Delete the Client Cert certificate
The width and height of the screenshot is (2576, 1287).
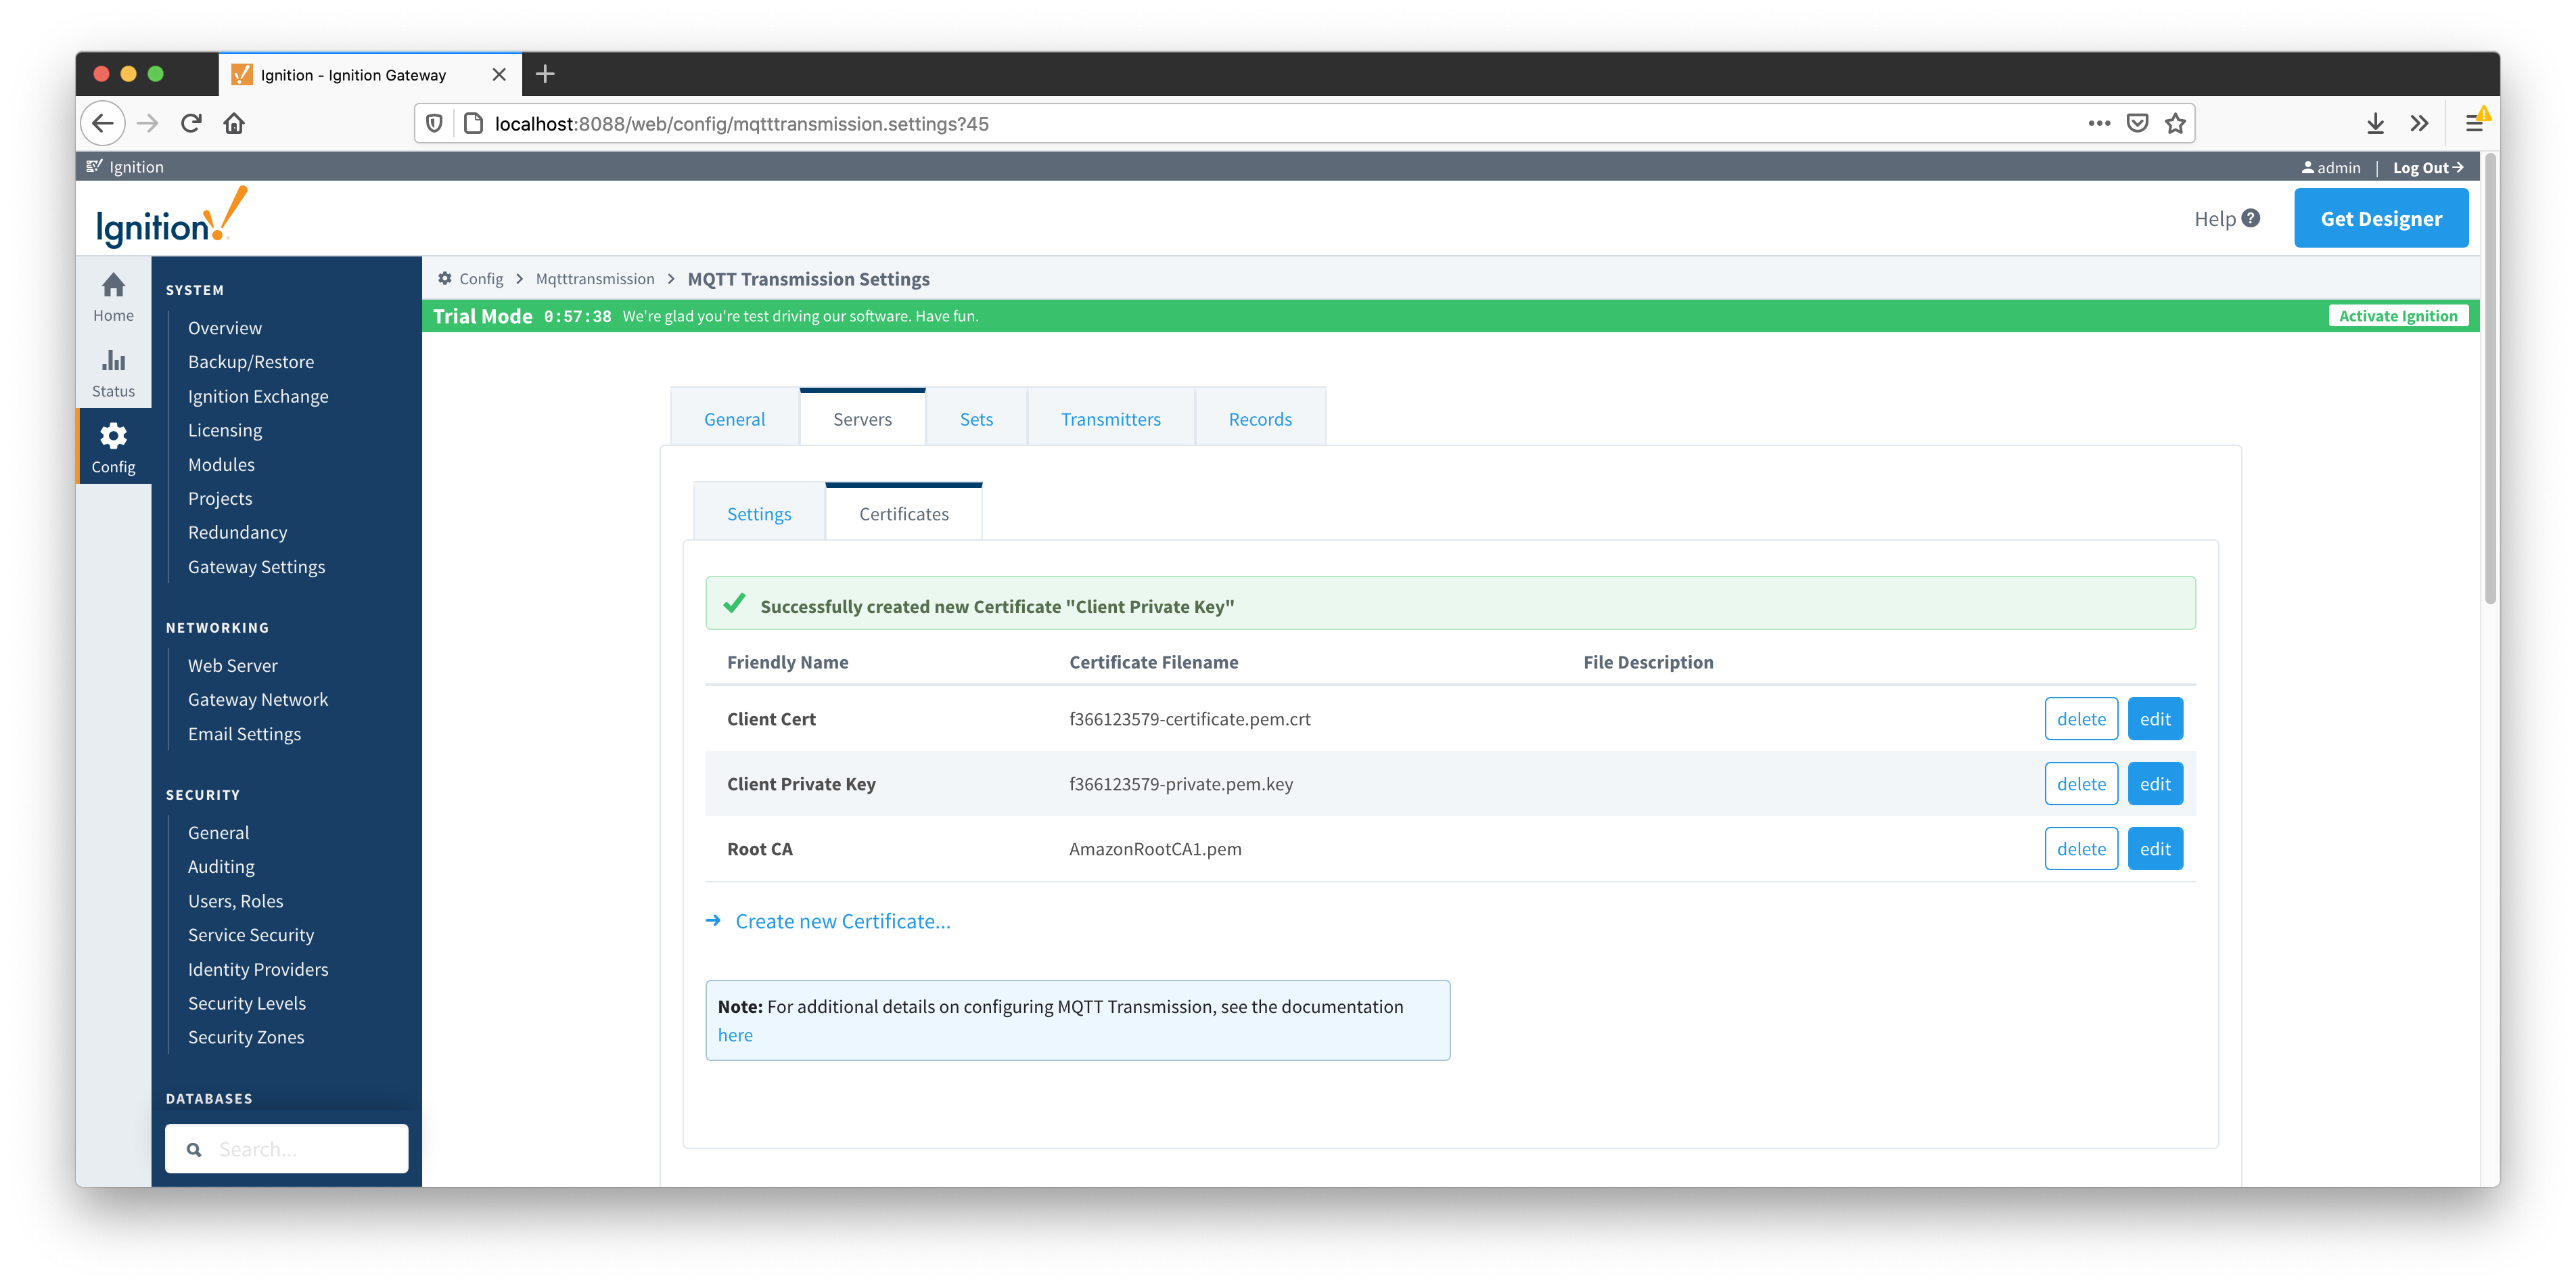[2081, 719]
